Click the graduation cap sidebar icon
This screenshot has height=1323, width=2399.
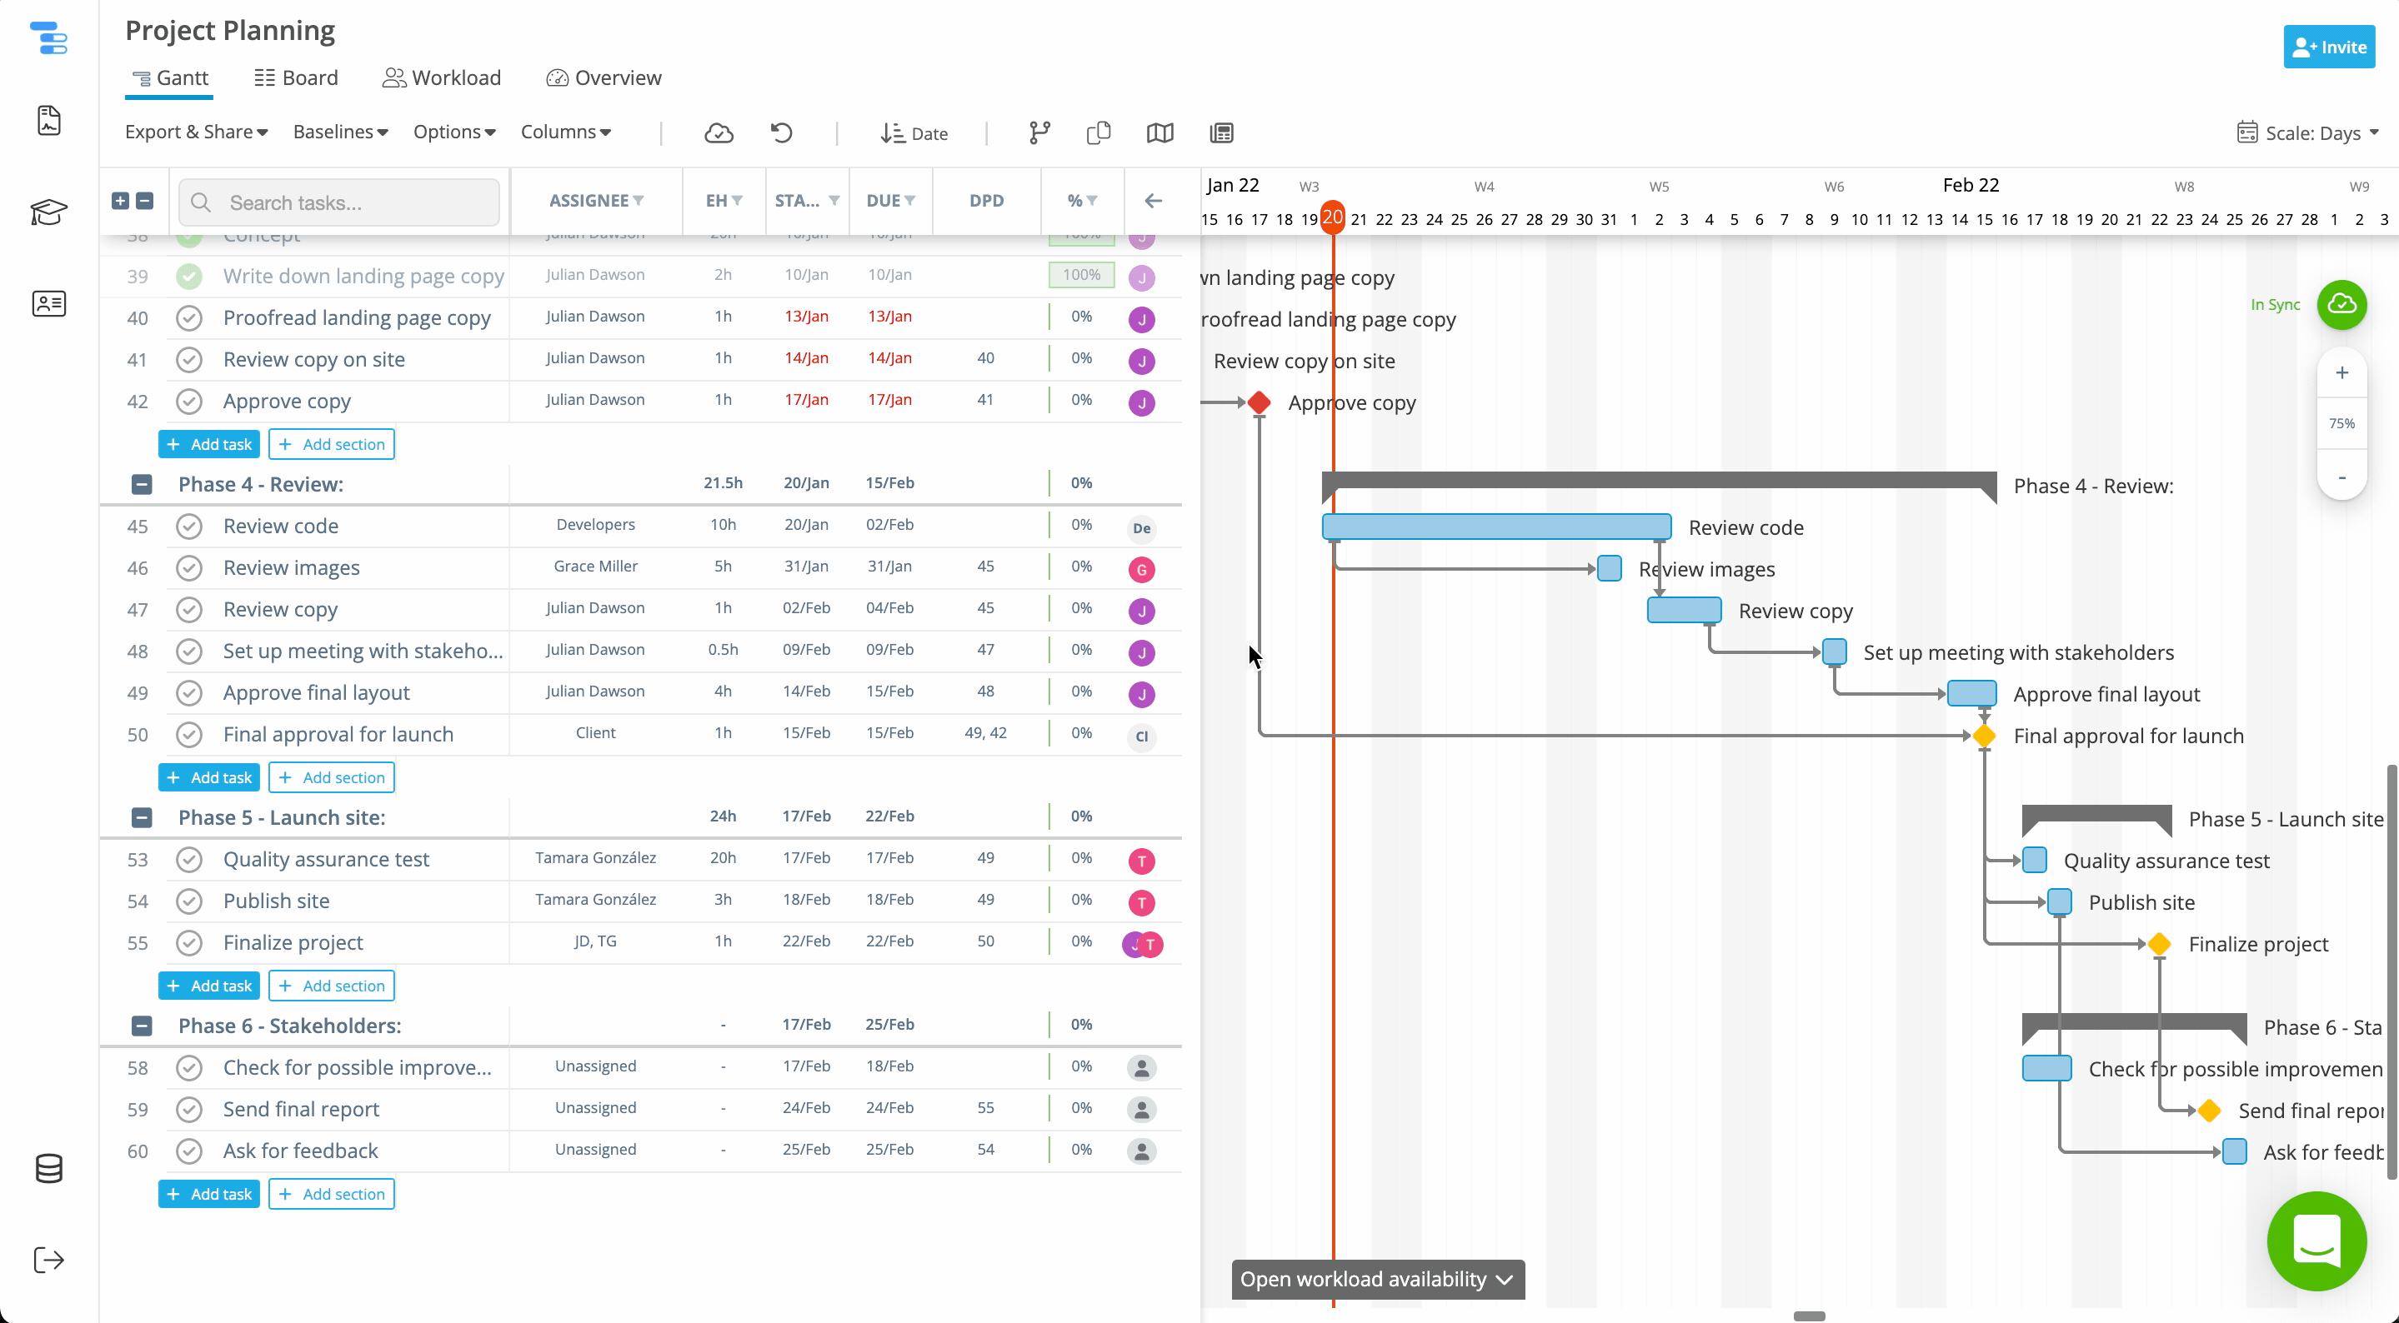pos(48,212)
